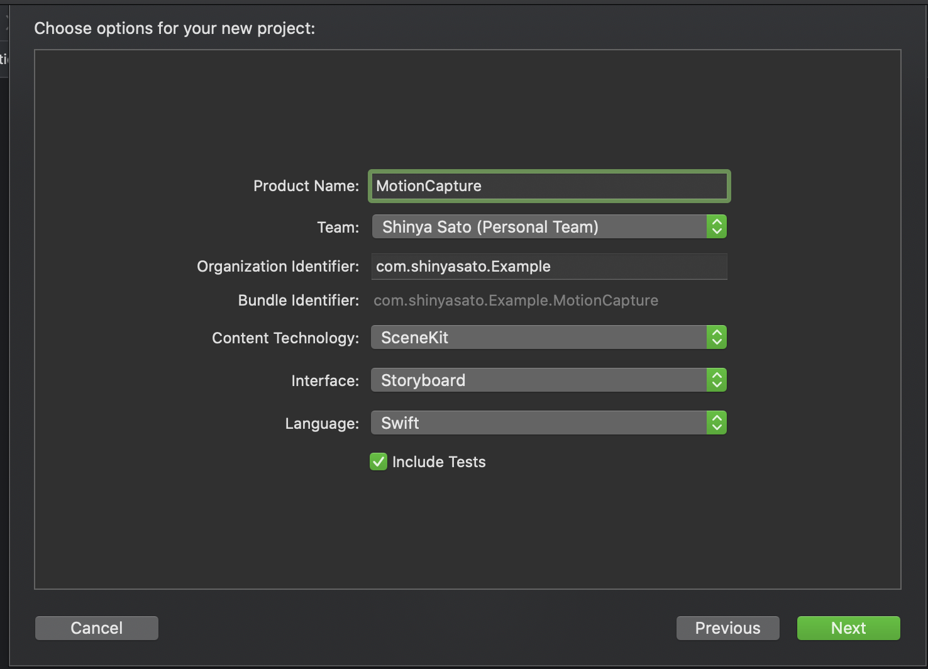Click the green arrows beside Storyboard
This screenshot has height=669, width=928.
(716, 380)
